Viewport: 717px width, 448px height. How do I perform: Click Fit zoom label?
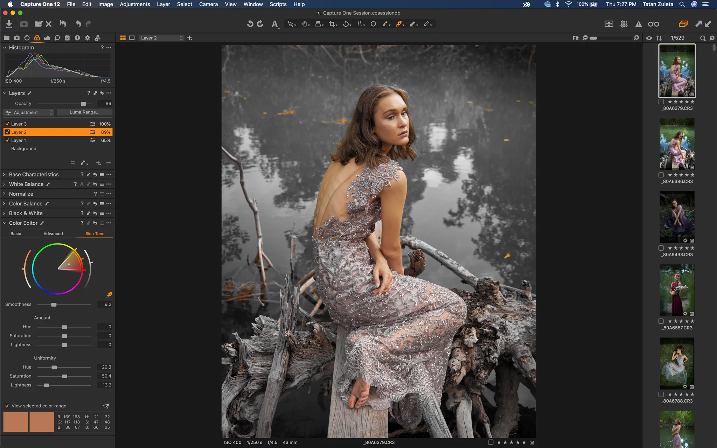click(x=576, y=38)
